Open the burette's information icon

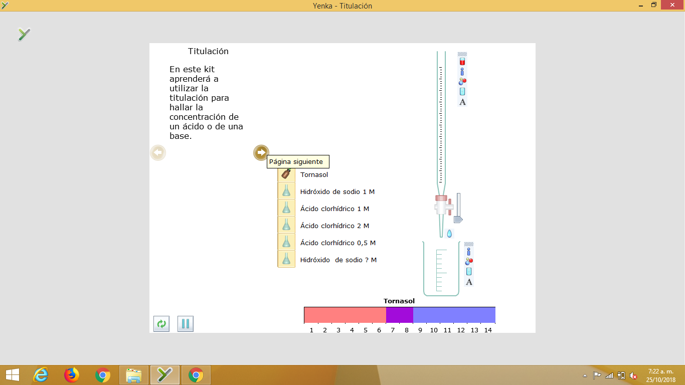click(x=462, y=72)
